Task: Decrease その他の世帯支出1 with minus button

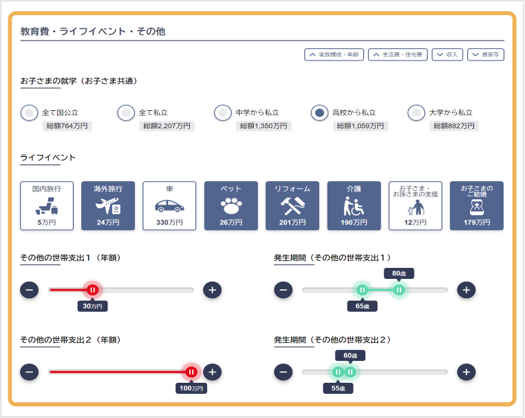Action: click(30, 290)
